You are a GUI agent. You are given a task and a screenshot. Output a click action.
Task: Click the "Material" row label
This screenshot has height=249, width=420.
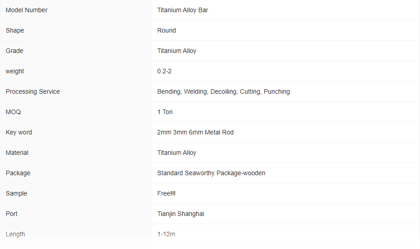tap(17, 153)
